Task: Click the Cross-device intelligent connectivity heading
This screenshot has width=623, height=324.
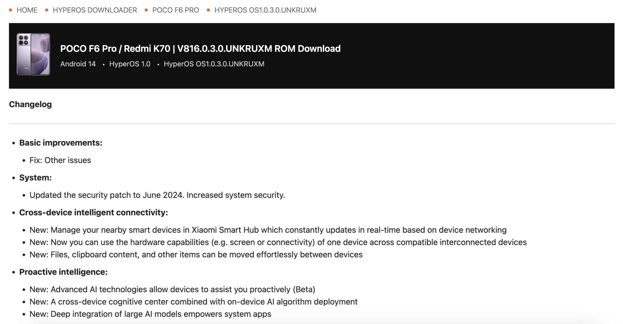Action: (93, 213)
